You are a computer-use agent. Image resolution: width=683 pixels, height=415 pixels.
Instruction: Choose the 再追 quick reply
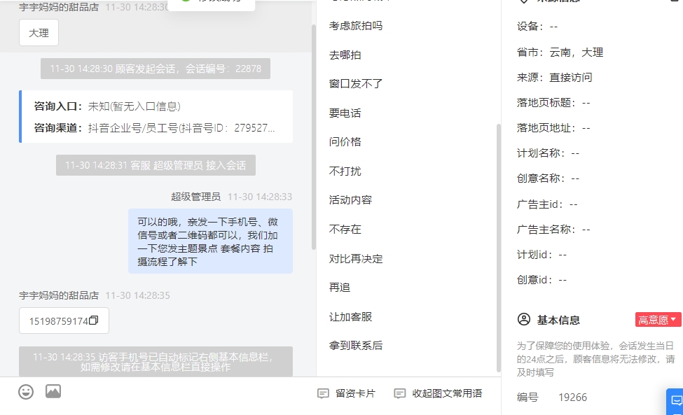(x=340, y=288)
